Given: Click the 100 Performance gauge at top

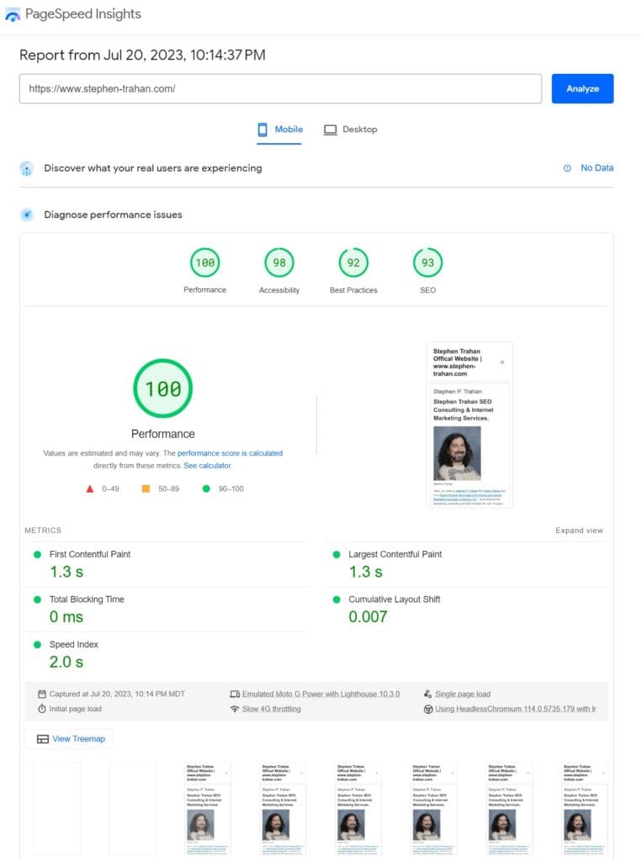Looking at the screenshot, I should 205,262.
